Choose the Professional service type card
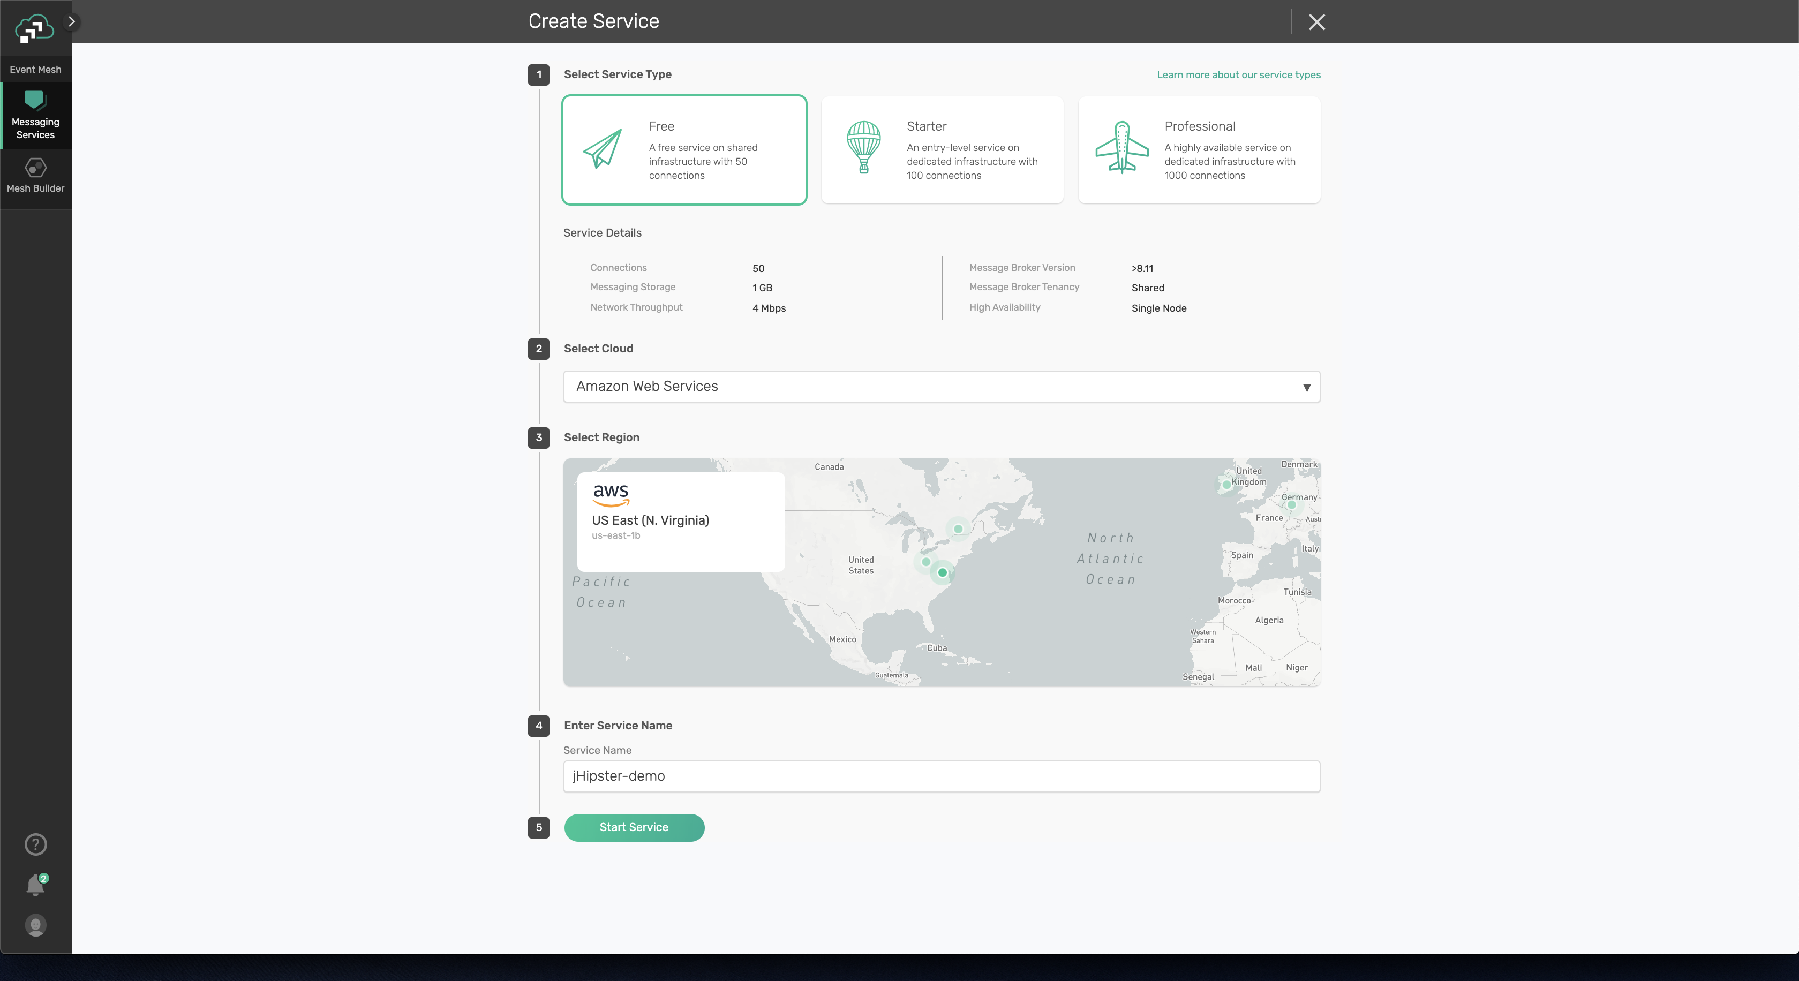Image resolution: width=1799 pixels, height=981 pixels. click(x=1199, y=149)
